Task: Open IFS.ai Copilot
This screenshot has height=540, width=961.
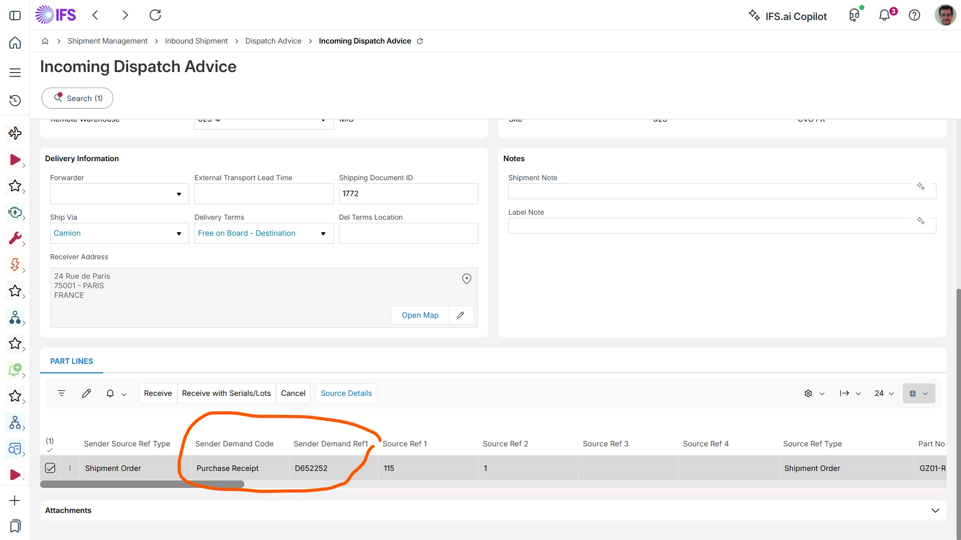Action: point(788,16)
